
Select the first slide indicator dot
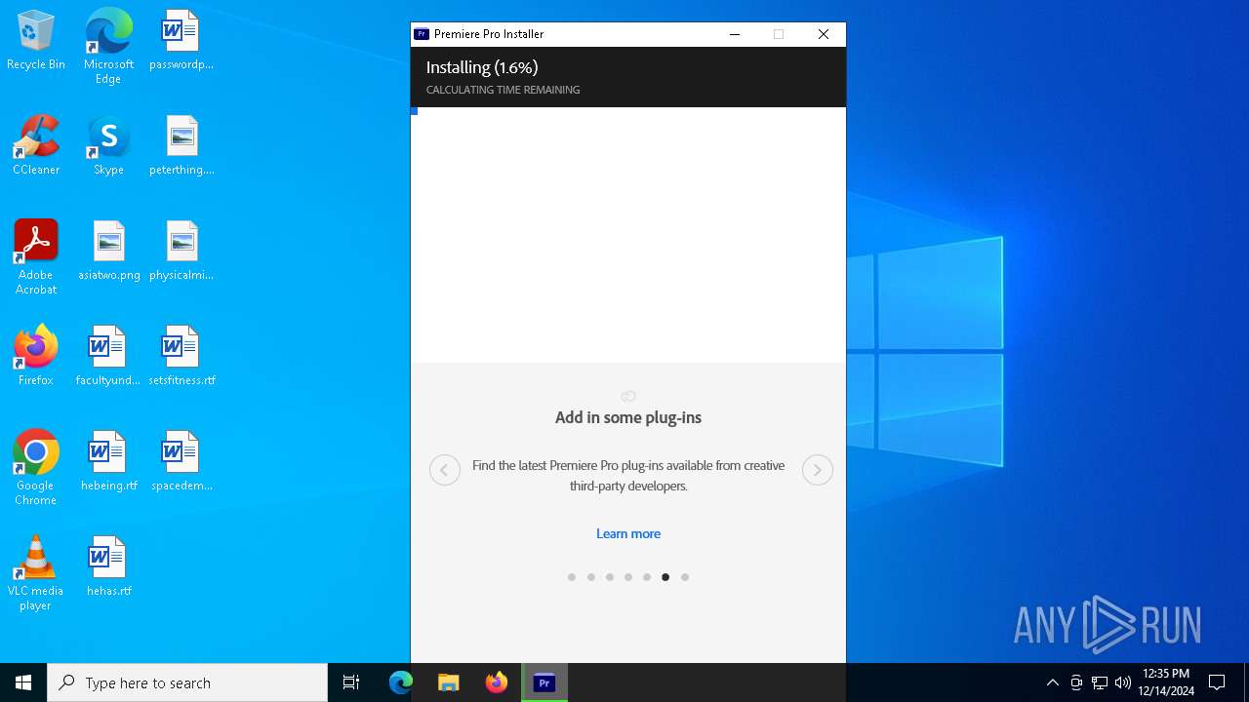pyautogui.click(x=572, y=577)
